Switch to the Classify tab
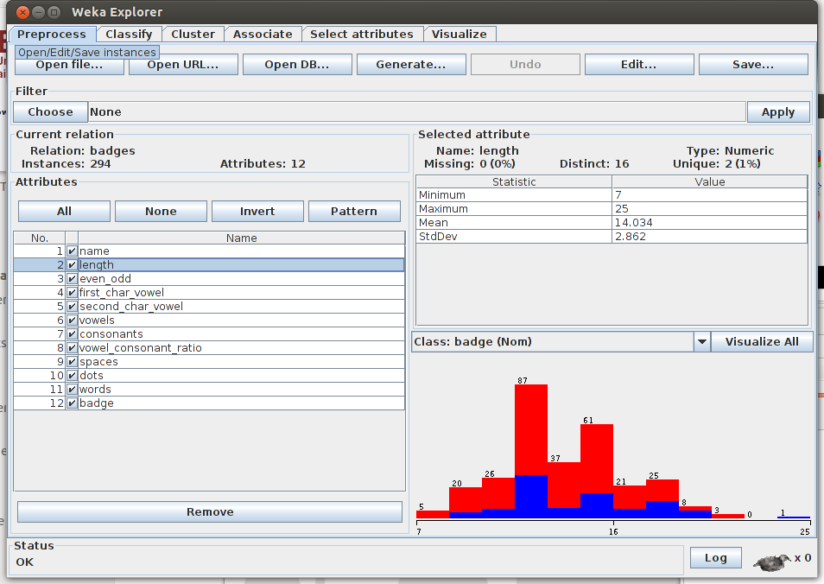 click(x=129, y=35)
